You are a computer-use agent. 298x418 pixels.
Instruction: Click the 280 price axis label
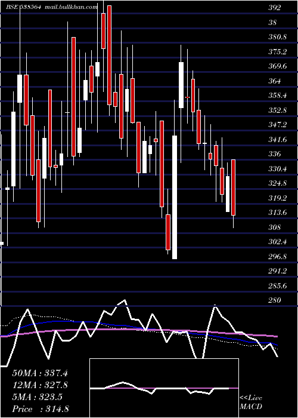[275, 300]
